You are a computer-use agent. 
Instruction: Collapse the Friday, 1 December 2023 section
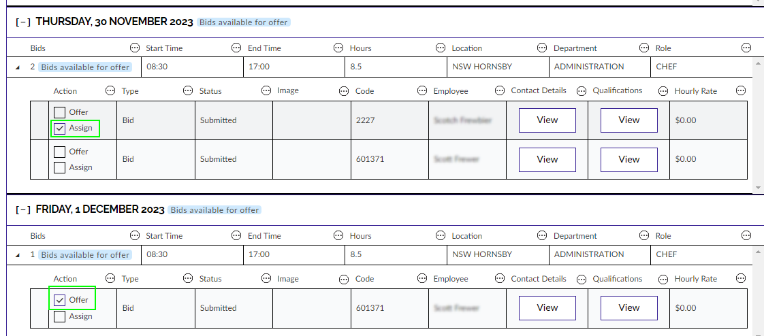point(23,209)
